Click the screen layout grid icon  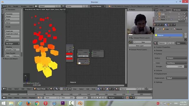(x=36, y=6)
